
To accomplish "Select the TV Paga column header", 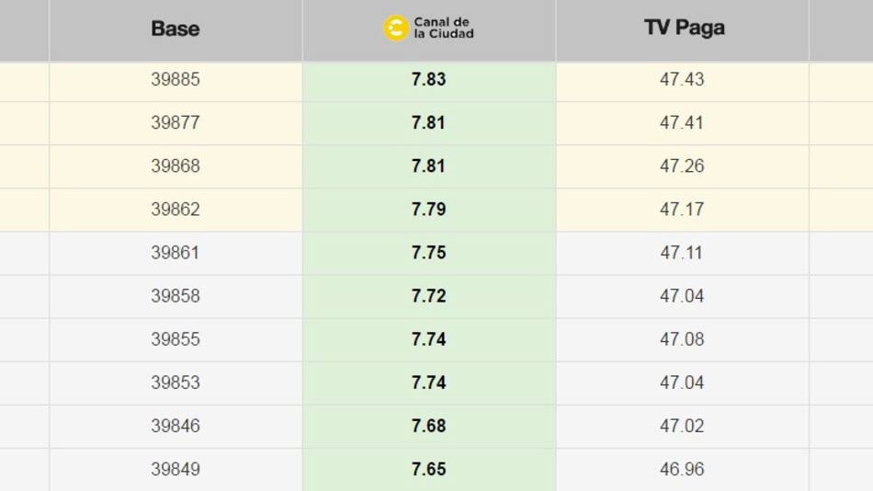I will click(685, 28).
